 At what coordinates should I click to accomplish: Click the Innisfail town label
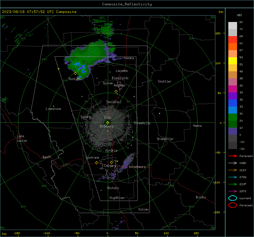coord(114,102)
